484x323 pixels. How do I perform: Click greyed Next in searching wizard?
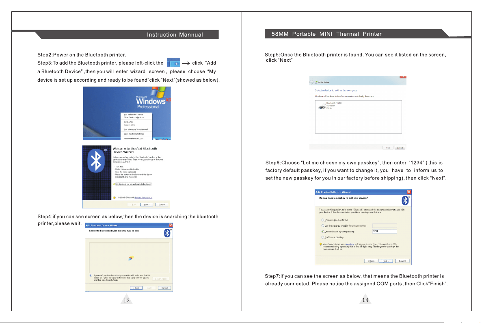pos(150,288)
